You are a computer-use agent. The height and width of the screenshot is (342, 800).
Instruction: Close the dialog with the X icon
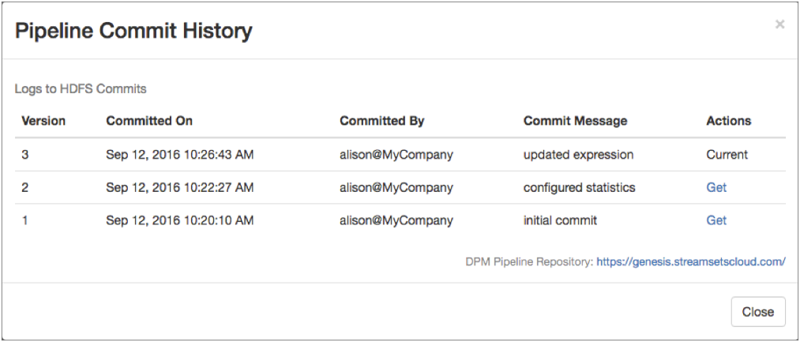(779, 24)
